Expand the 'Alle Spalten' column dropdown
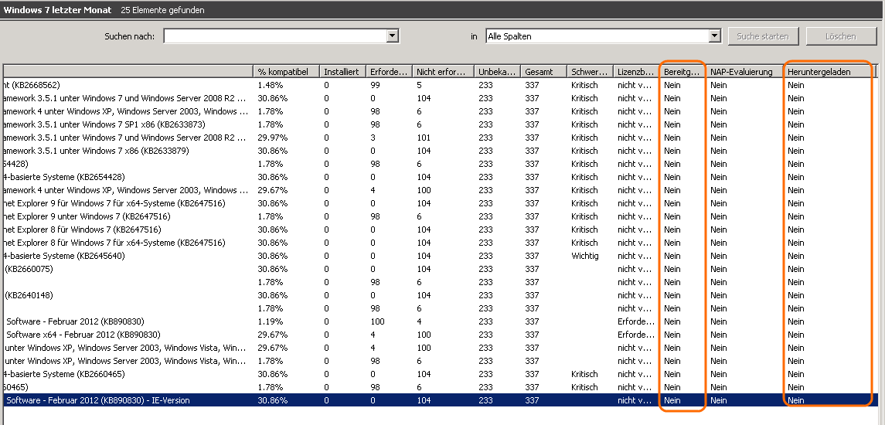The width and height of the screenshot is (885, 425). pyautogui.click(x=715, y=36)
